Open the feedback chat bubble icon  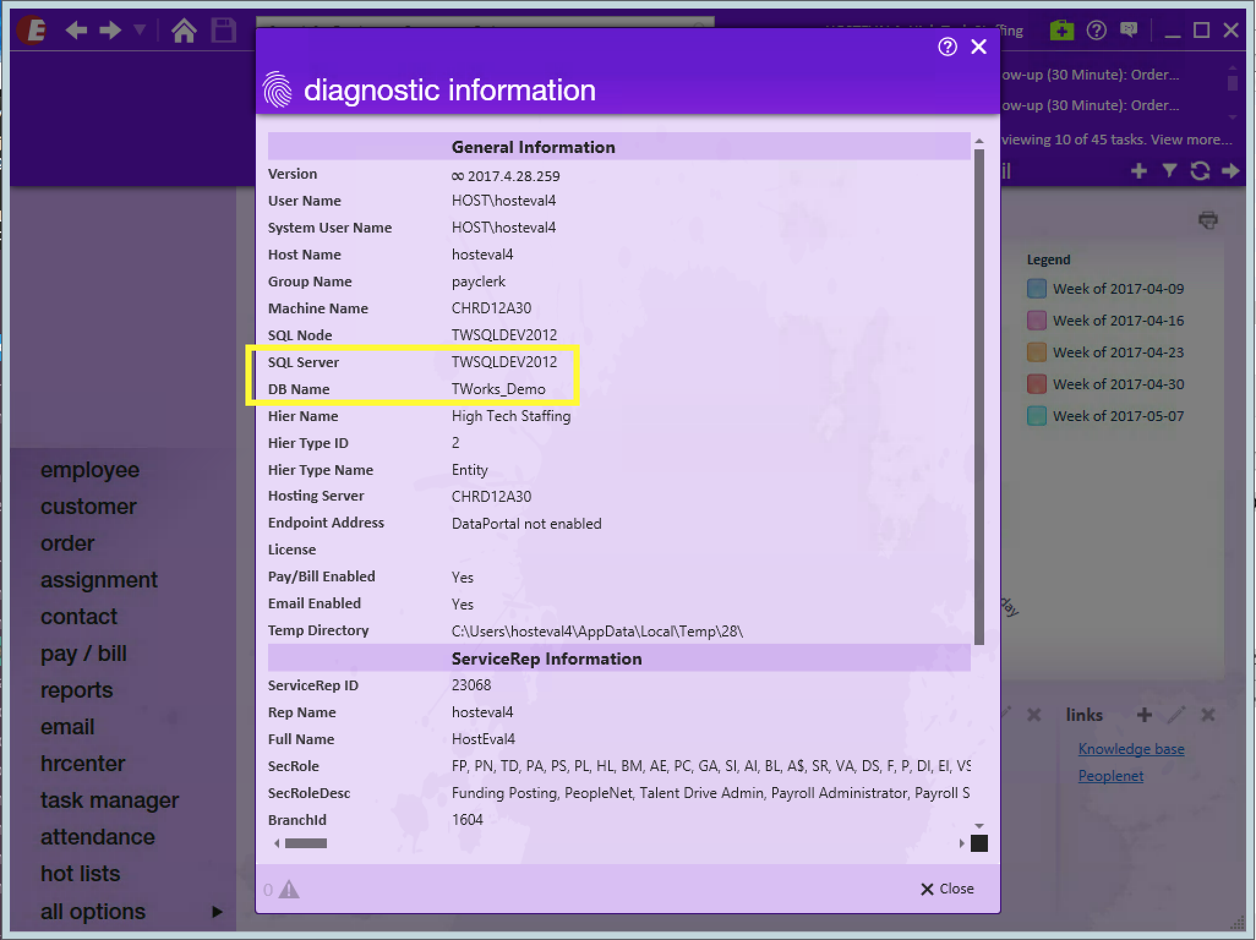coord(1129,29)
